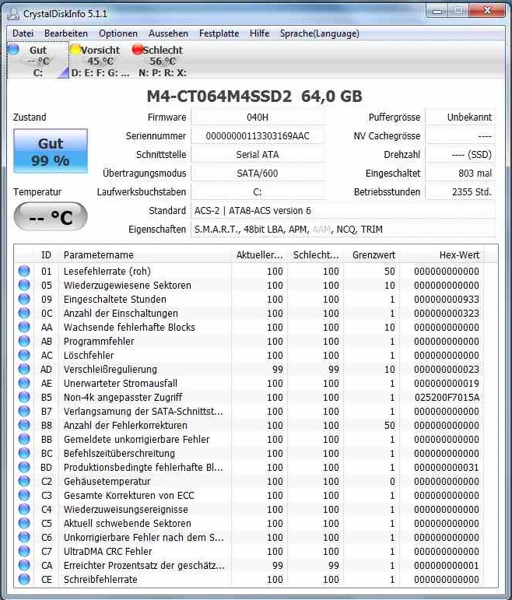This screenshot has height=600, width=512.
Task: Click the CrystalDiskInfo title bar icon
Action: 14,14
